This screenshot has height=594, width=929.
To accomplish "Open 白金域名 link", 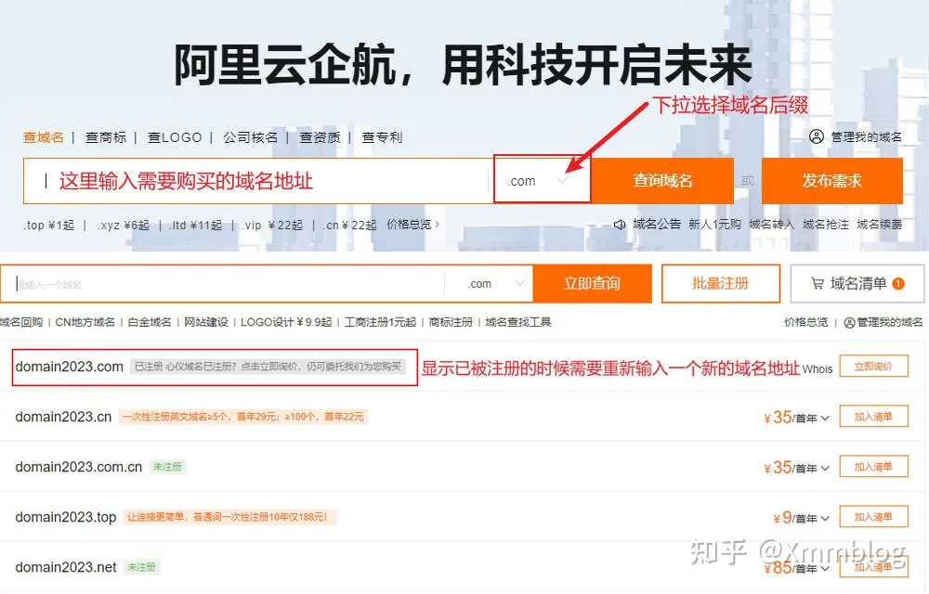I will (x=150, y=322).
